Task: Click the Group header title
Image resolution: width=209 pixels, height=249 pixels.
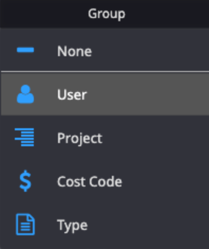Action: [107, 14]
